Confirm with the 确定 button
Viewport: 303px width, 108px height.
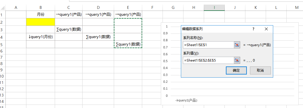(236, 70)
